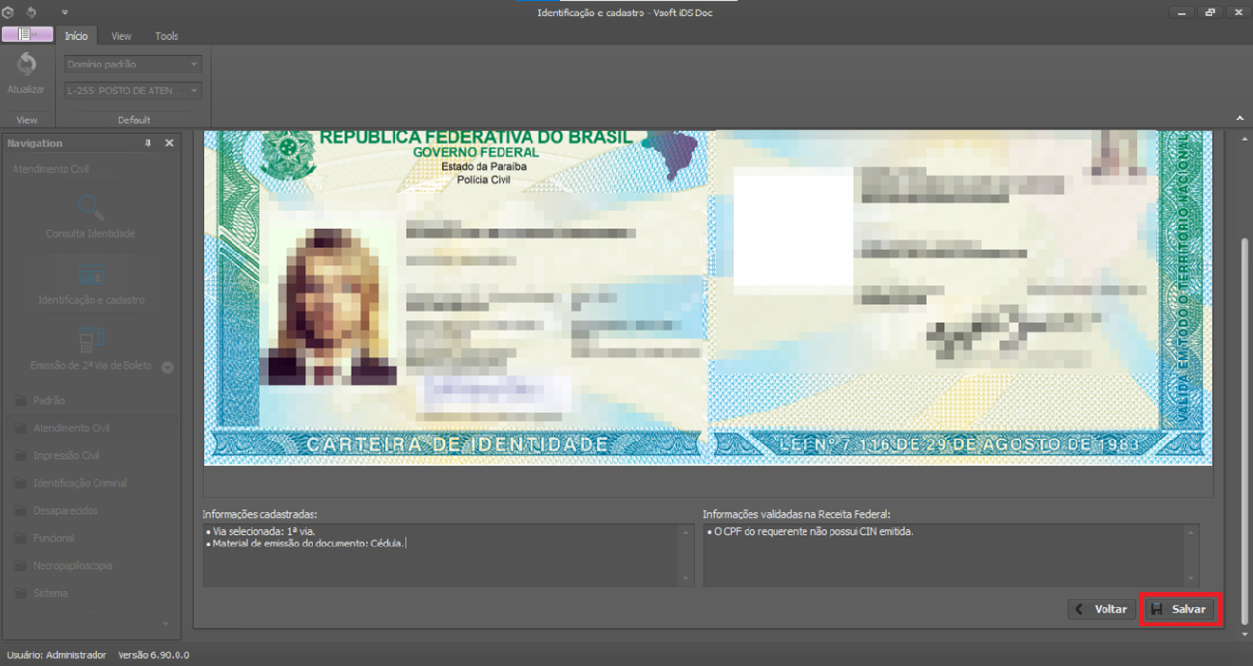Click the 'Usuário: Administrador' status bar text

point(56,654)
